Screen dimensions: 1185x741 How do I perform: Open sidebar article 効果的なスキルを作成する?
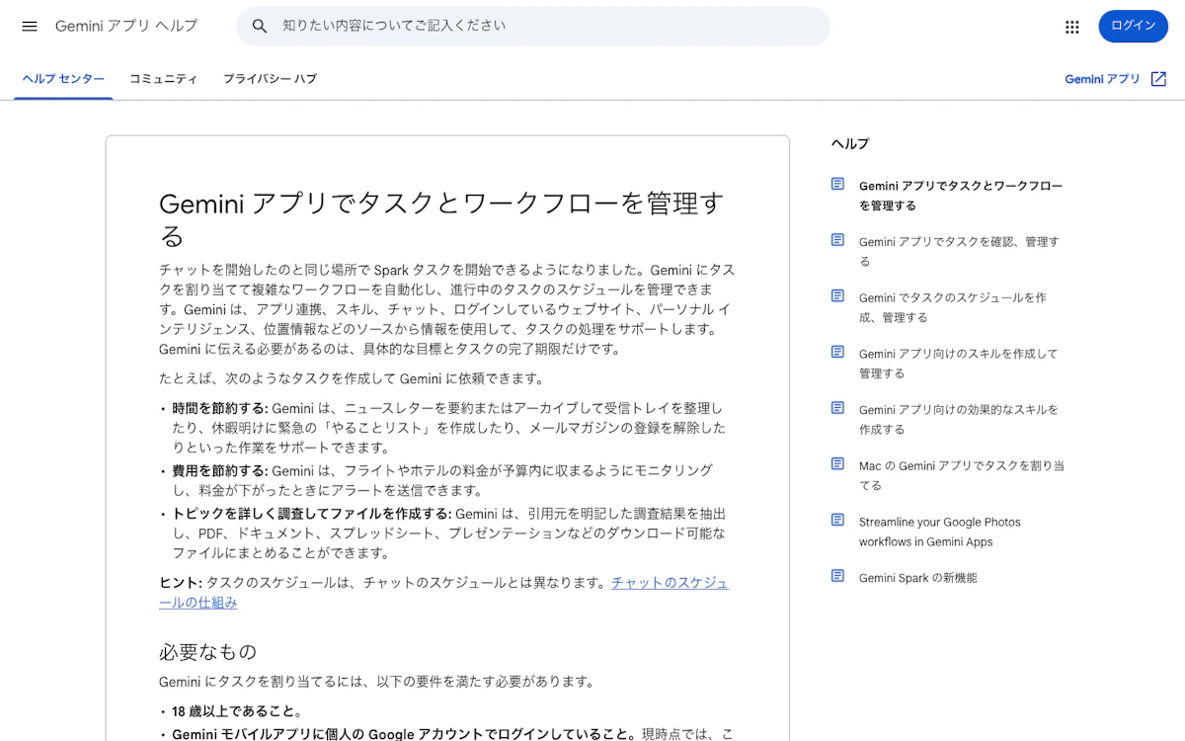(958, 419)
